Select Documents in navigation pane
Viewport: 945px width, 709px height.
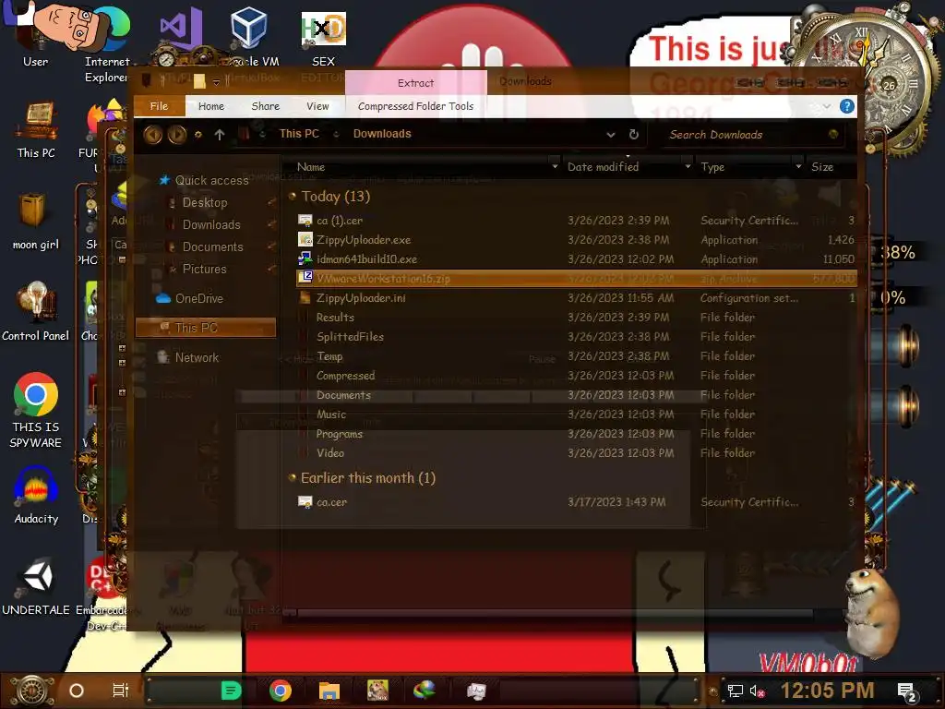pos(212,247)
